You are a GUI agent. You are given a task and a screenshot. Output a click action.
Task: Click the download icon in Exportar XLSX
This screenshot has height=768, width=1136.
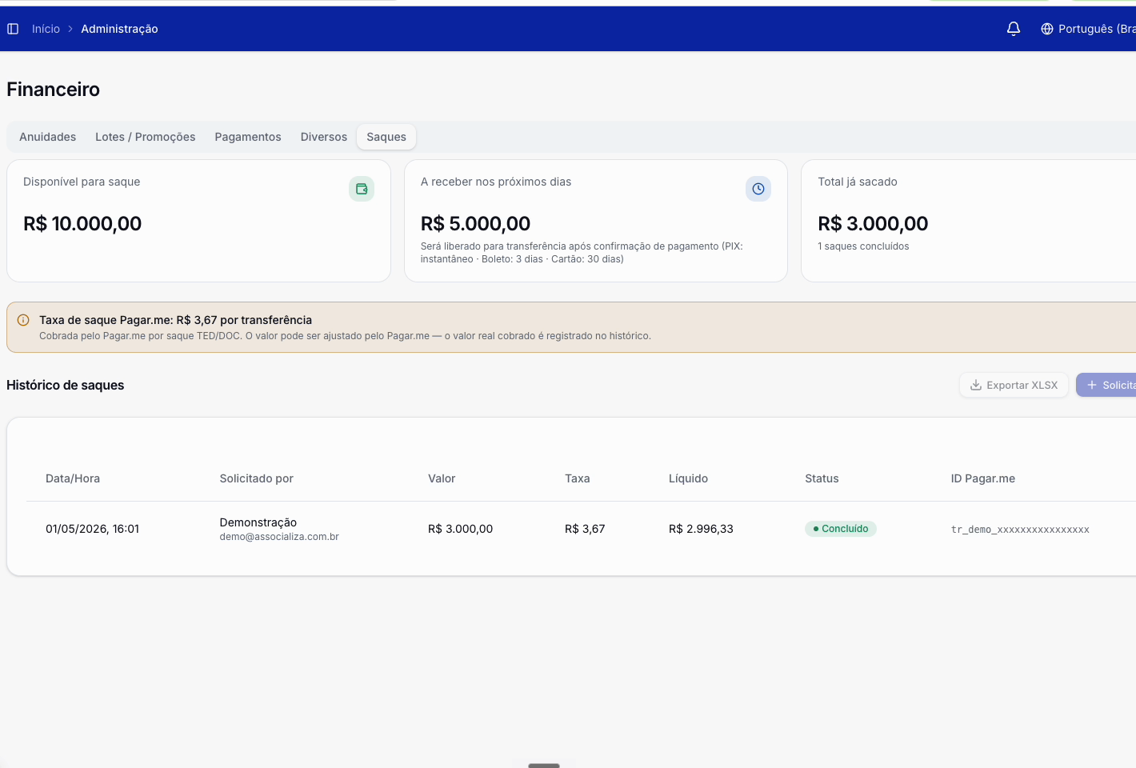pos(976,385)
